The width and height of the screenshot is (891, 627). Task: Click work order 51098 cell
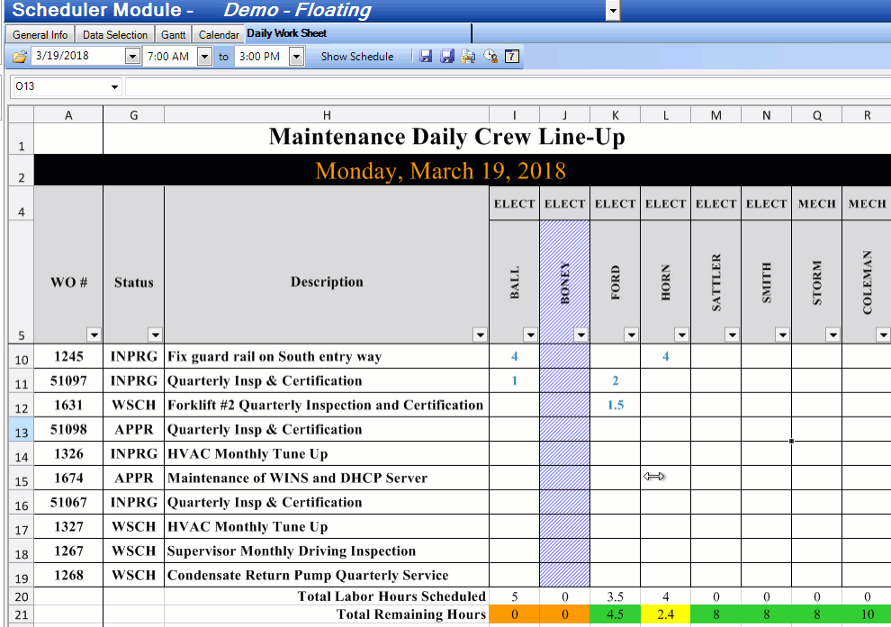[x=68, y=429]
